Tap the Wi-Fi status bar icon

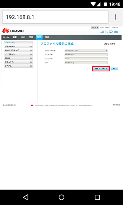(x=94, y=4)
